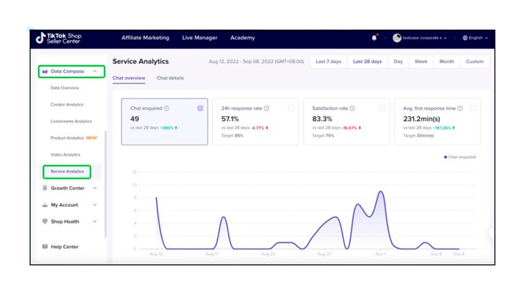525x295 pixels.
Task: Check the 24h response rate checkbox
Action: coord(291,109)
